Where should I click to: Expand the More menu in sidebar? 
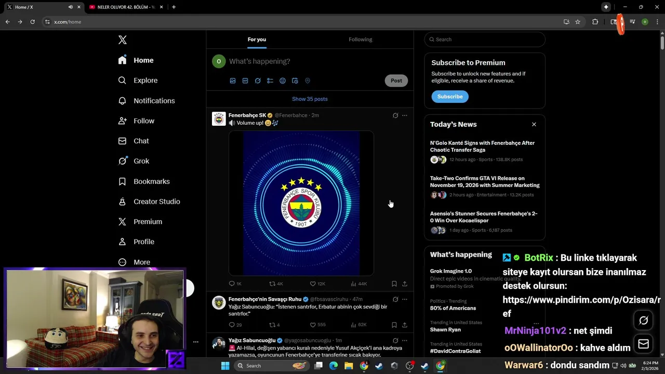coord(134,262)
